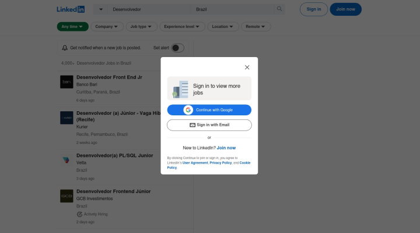The height and width of the screenshot is (233, 420).
Task: Close the sign-in dialog
Action: (247, 67)
